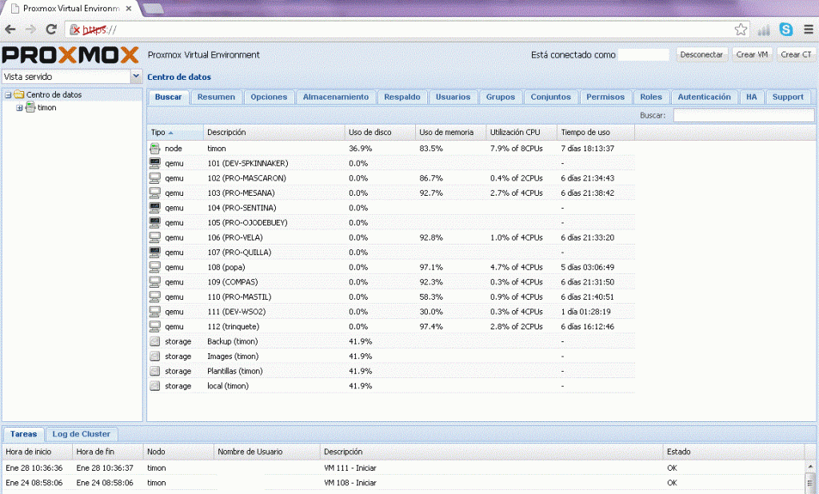Sort by Uso de disco column
The image size is (819, 494).
380,133
